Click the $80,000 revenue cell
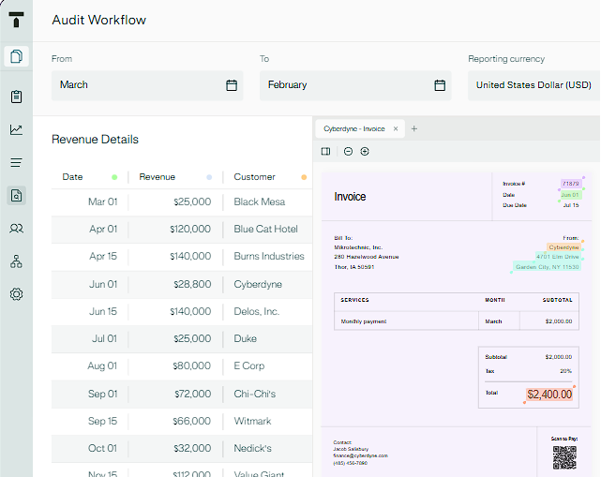 (191, 365)
